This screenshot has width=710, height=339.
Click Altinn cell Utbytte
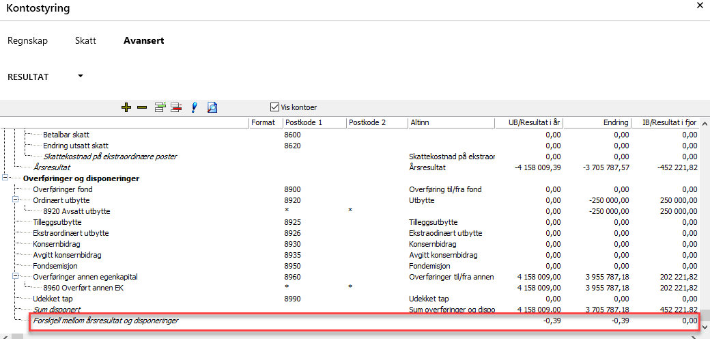422,200
